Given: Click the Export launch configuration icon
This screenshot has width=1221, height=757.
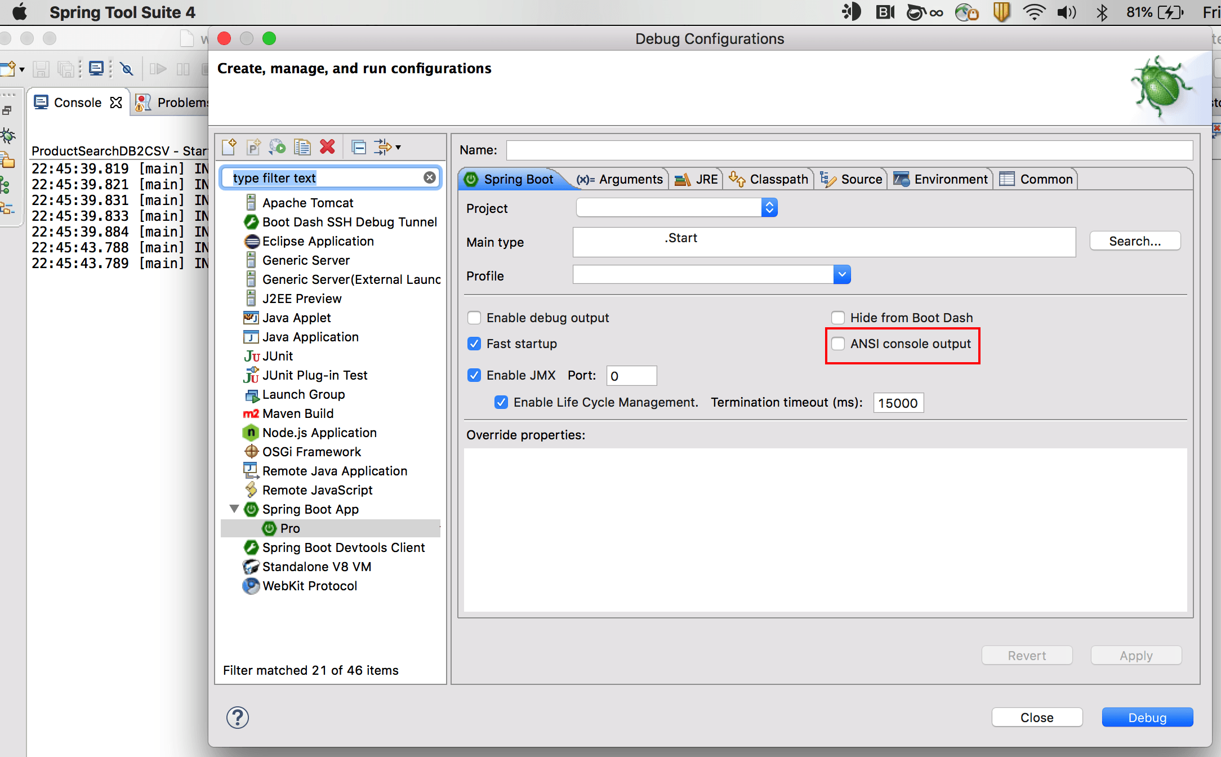Looking at the screenshot, I should tap(277, 147).
